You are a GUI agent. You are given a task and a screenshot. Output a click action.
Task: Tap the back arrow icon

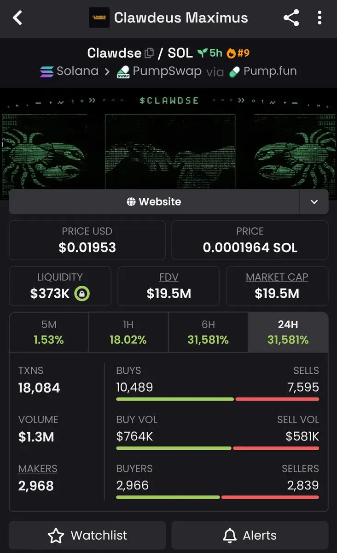pyautogui.click(x=17, y=18)
